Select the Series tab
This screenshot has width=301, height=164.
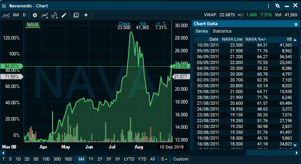(x=201, y=31)
